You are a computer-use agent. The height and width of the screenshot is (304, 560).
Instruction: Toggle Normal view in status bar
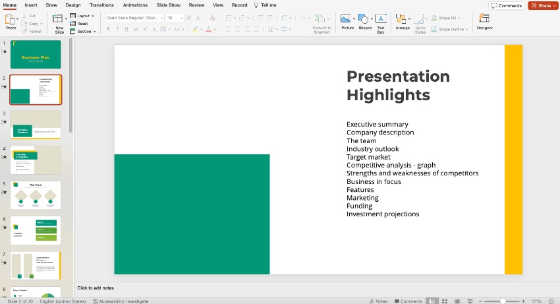click(432, 301)
